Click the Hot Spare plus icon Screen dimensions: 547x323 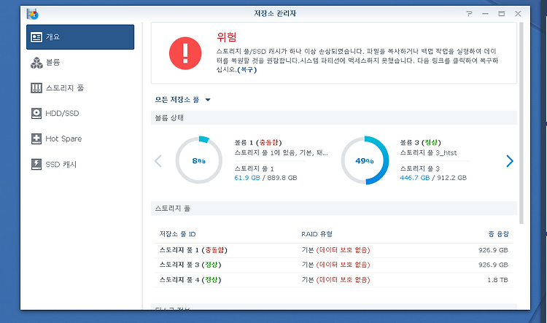pyautogui.click(x=36, y=139)
